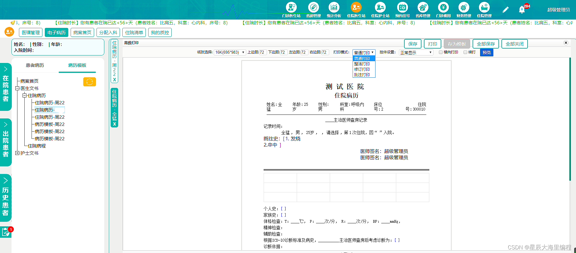The height and width of the screenshot is (253, 576).
Task: Expand the 历史患者 side panel
Action: [6, 198]
